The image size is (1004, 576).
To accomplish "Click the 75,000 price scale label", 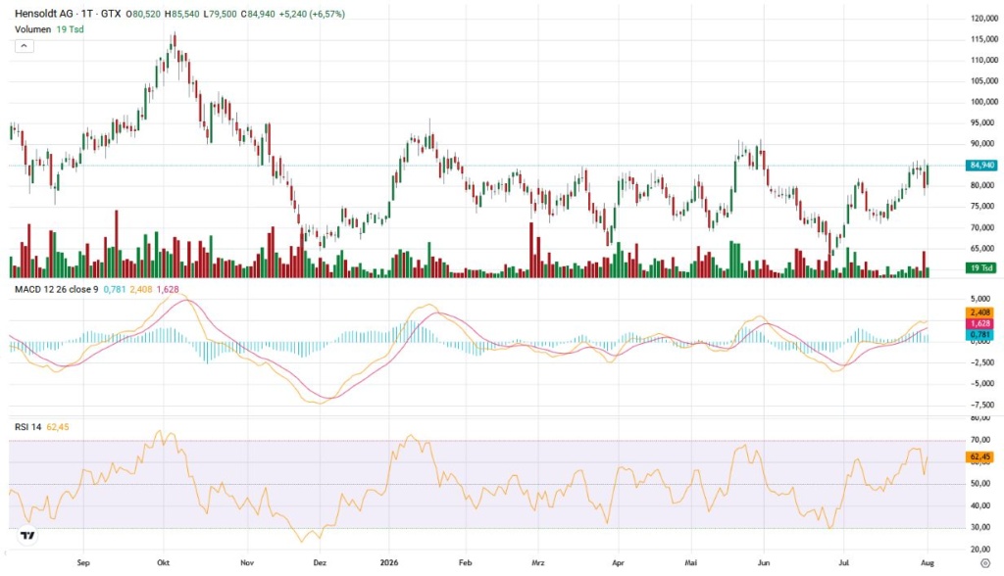I will tap(984, 206).
